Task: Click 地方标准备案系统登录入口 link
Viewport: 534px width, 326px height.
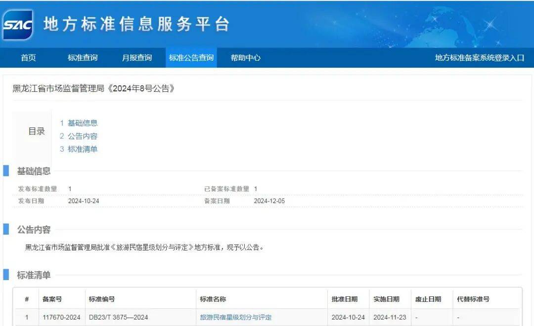Action: tap(479, 58)
